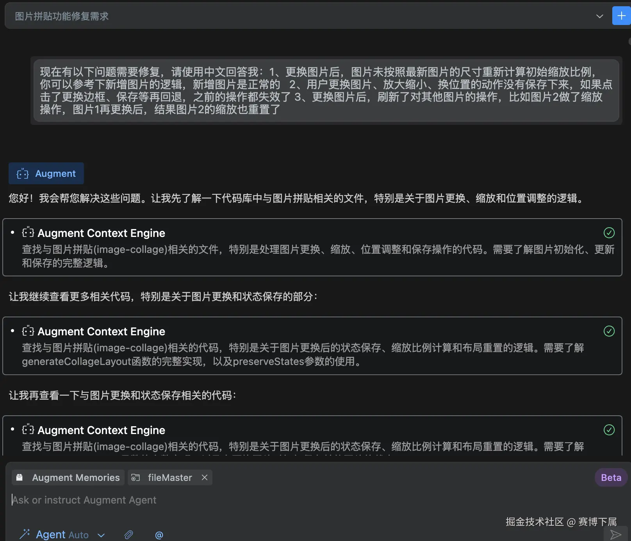Click the plus icon to start a new chat
The height and width of the screenshot is (541, 631).
pos(621,16)
